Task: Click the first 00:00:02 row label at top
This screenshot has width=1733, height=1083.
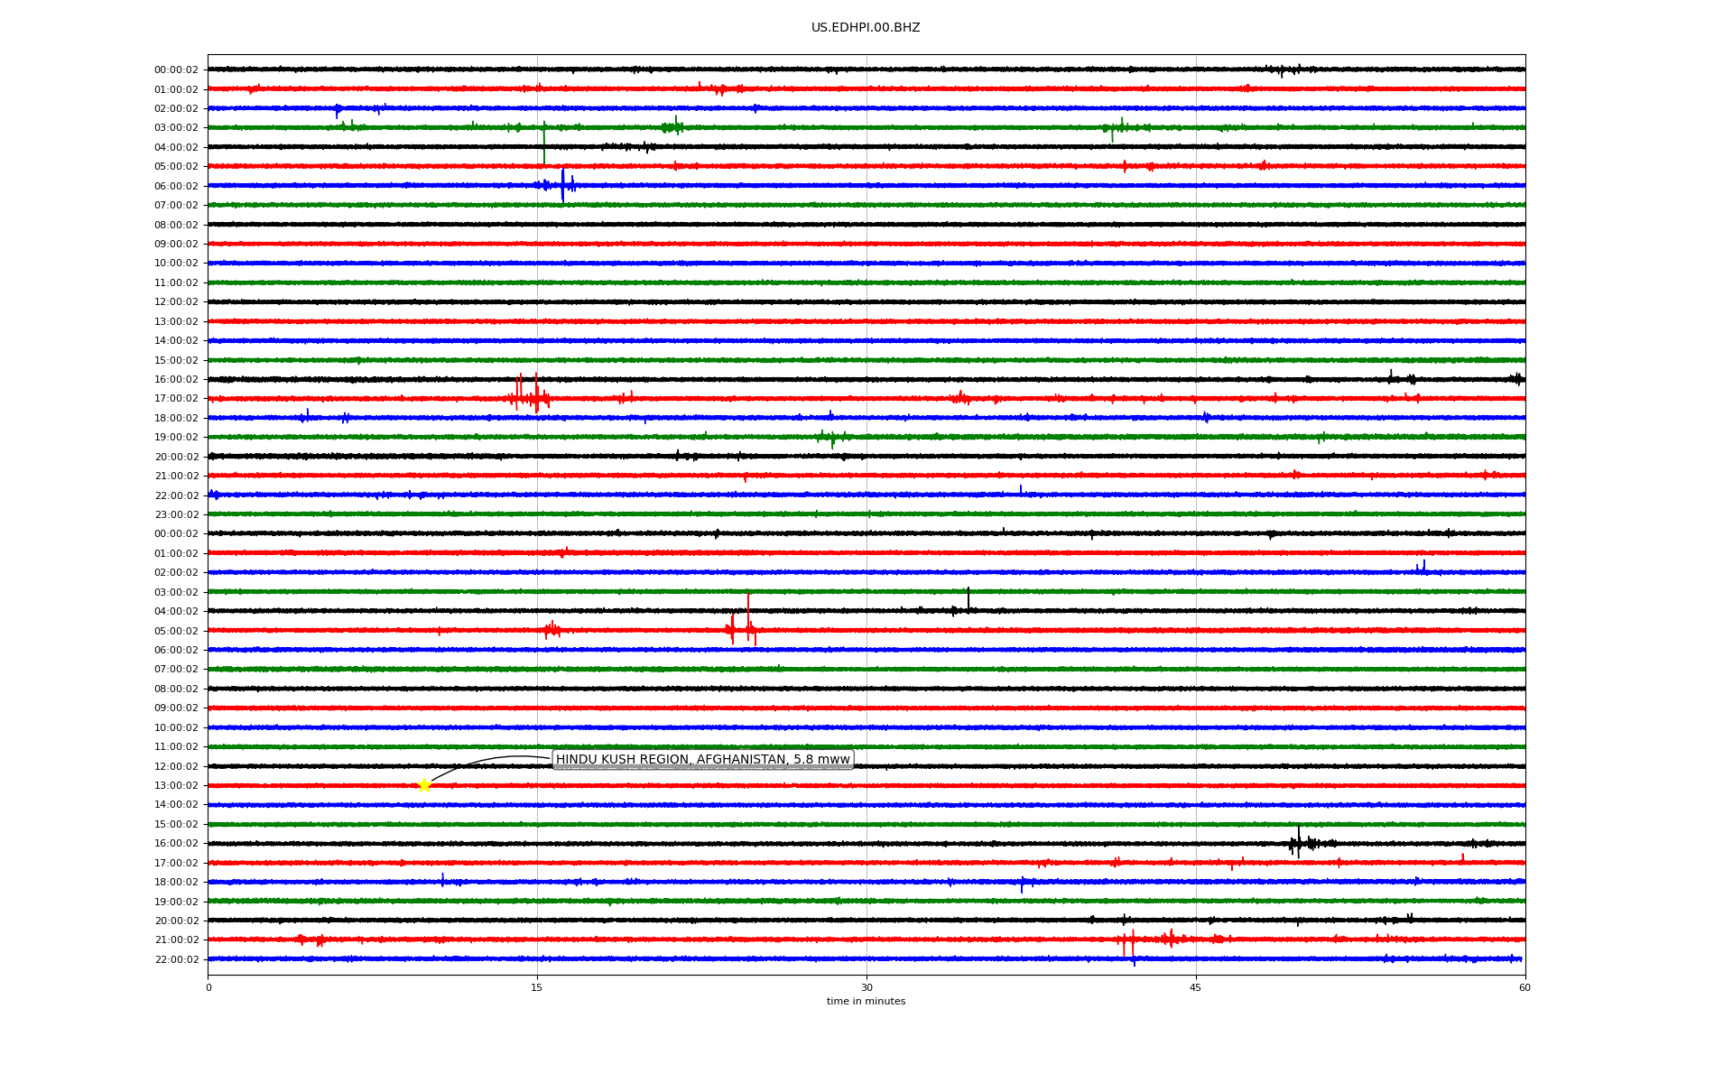Action: point(176,69)
